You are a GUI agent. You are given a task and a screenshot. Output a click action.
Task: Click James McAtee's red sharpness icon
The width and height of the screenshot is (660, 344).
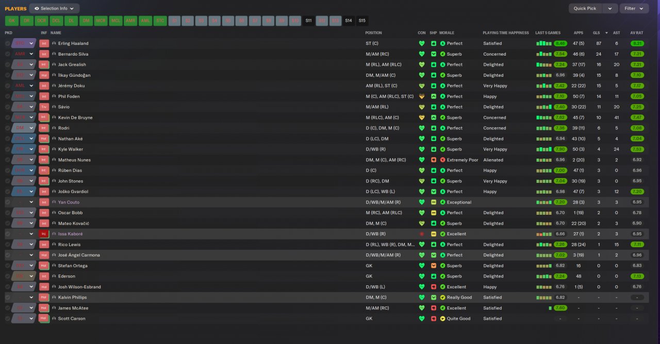(434, 308)
